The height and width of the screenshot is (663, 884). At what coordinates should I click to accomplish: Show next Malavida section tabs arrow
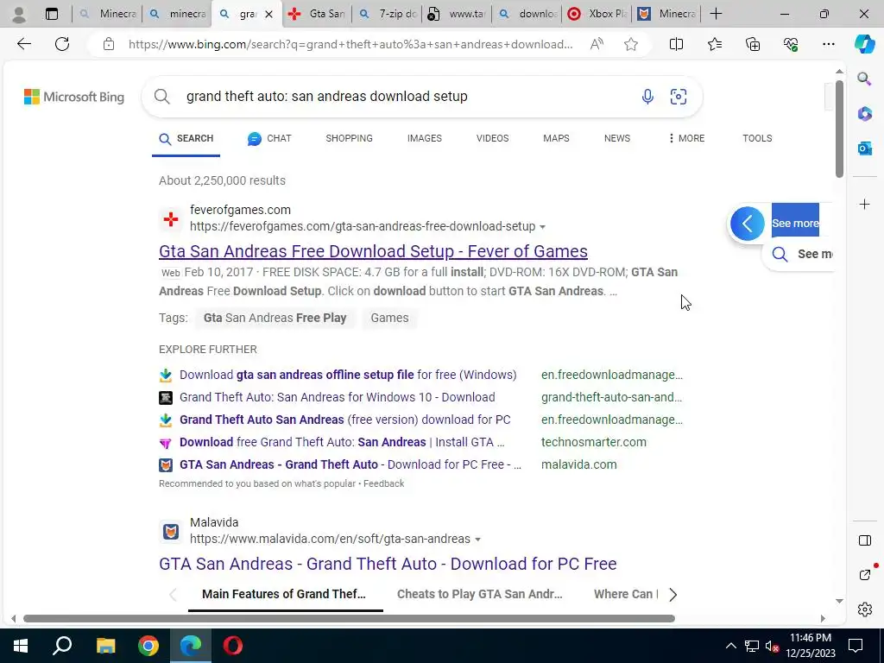click(672, 594)
